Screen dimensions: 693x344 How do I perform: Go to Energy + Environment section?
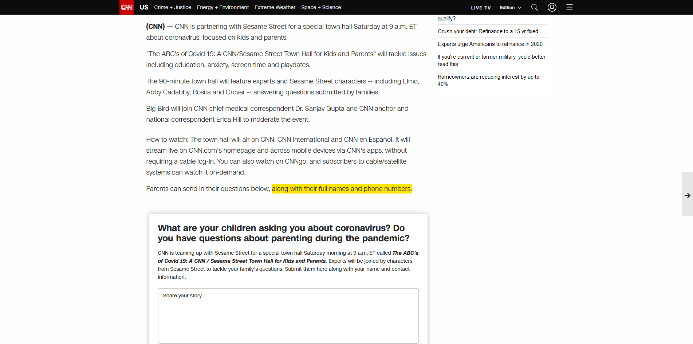[x=223, y=7]
